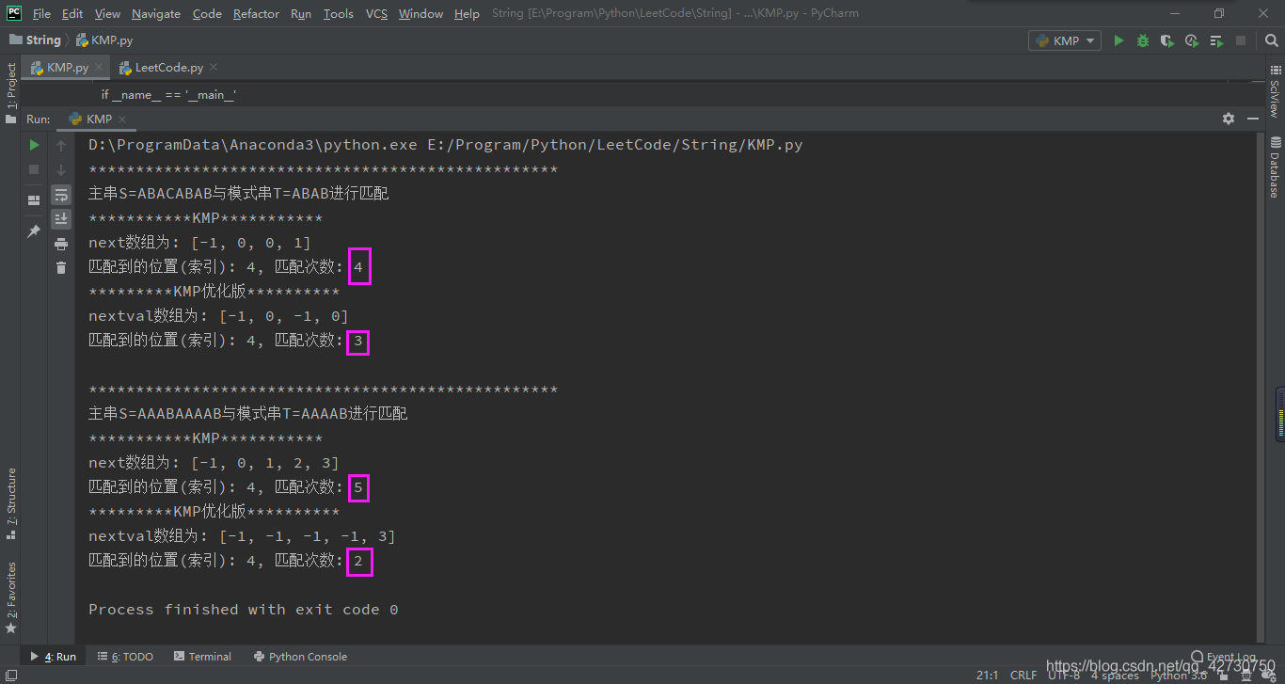Toggle scroll to end of console

point(61,219)
